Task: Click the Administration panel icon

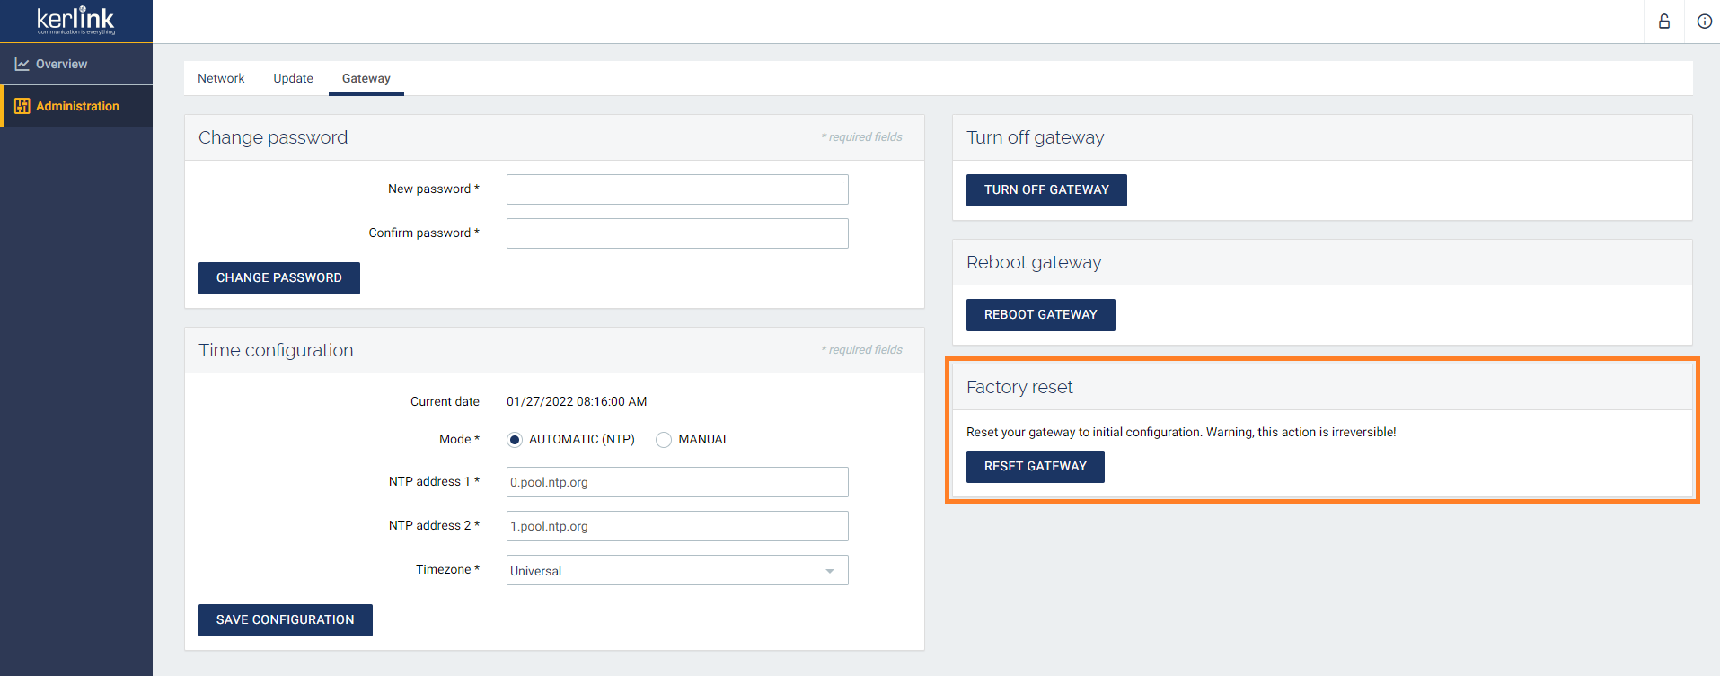Action: pos(22,106)
